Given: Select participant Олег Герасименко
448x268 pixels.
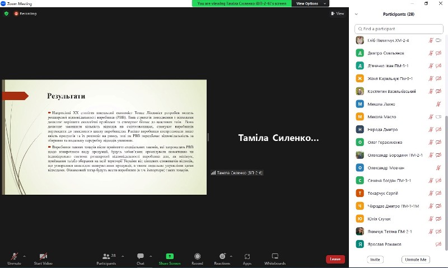Looking at the screenshot, I should pyautogui.click(x=399, y=142).
